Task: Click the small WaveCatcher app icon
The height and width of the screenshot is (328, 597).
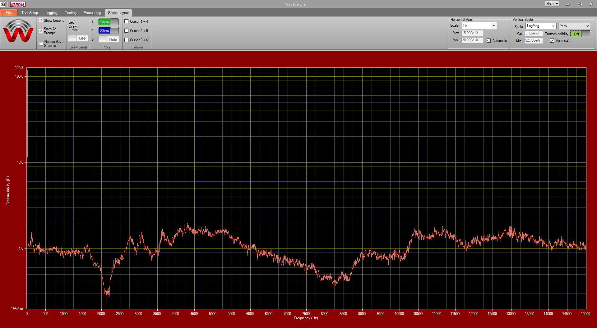Action: 3,4
